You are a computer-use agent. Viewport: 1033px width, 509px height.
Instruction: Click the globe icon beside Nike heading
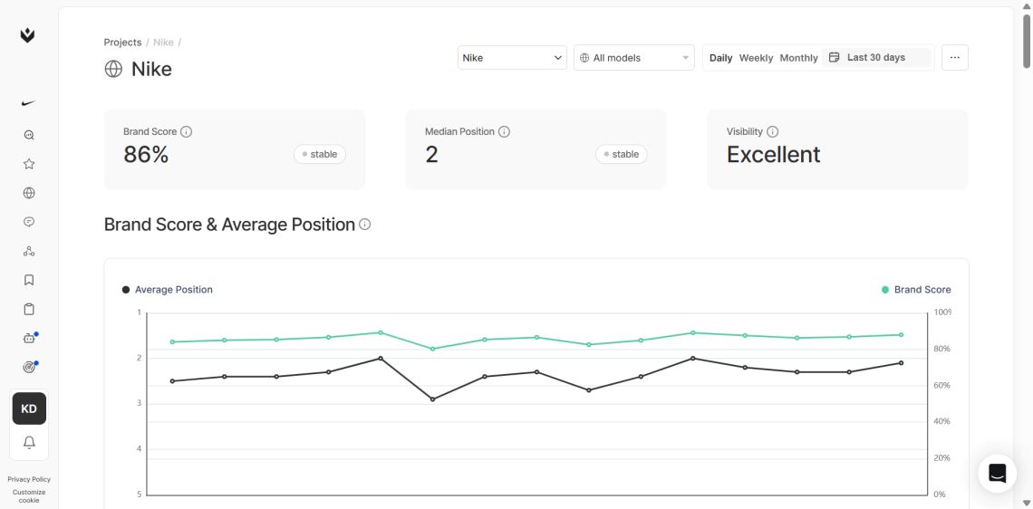click(113, 69)
